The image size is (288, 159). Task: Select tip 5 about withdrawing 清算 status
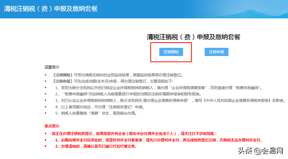point(96,113)
